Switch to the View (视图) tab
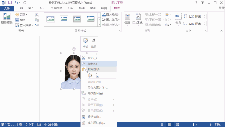The width and height of the screenshot is (225, 127). 104,8
